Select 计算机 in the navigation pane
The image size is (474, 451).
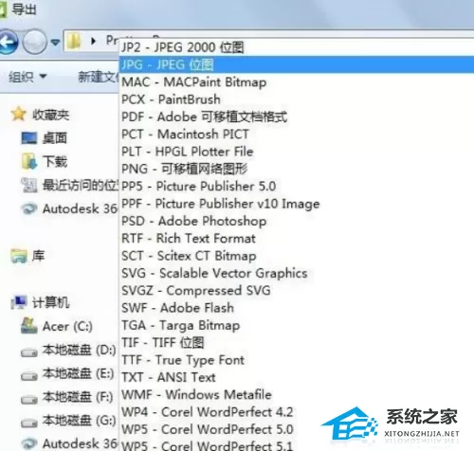pos(40,302)
